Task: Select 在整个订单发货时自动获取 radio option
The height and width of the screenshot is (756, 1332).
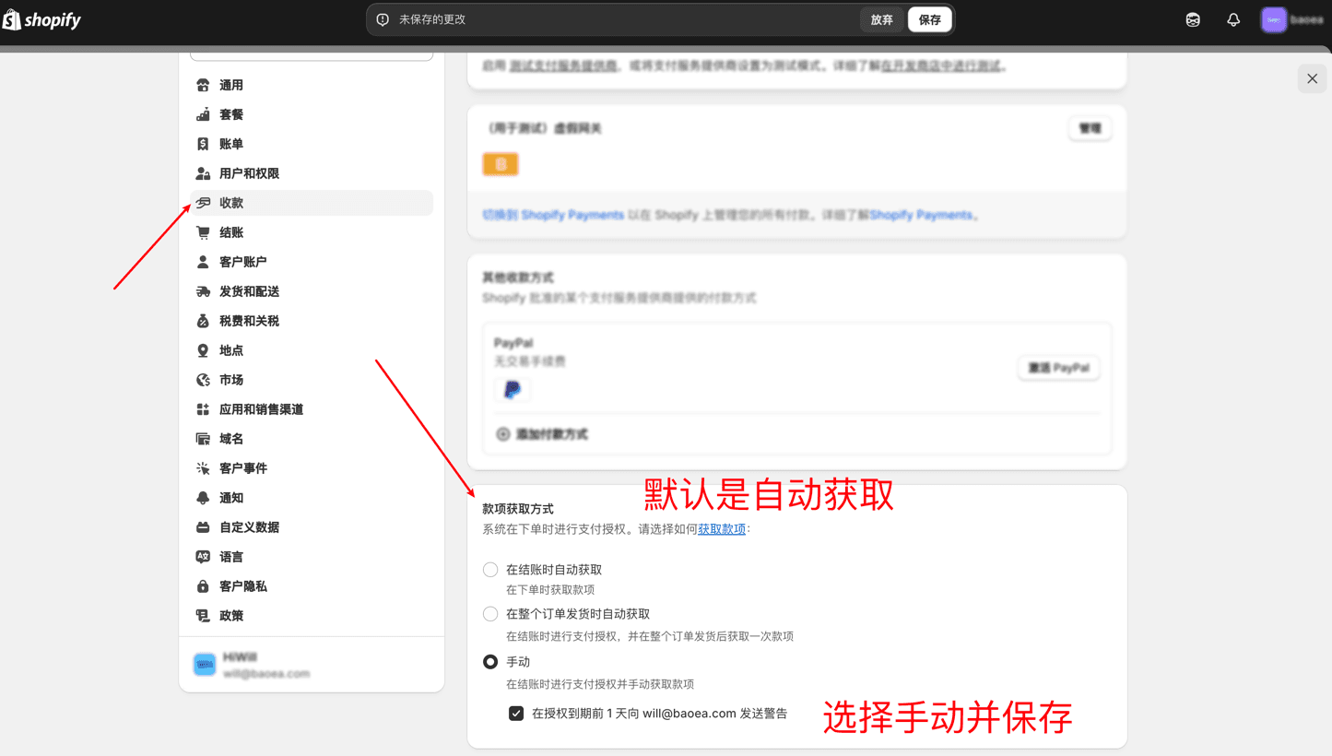Action: [490, 614]
